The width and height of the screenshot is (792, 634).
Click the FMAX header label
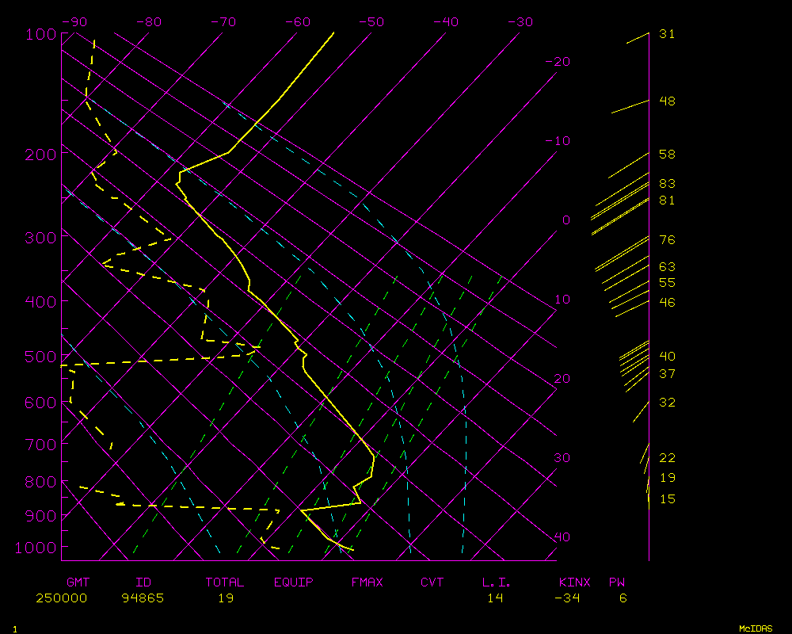coord(367,582)
